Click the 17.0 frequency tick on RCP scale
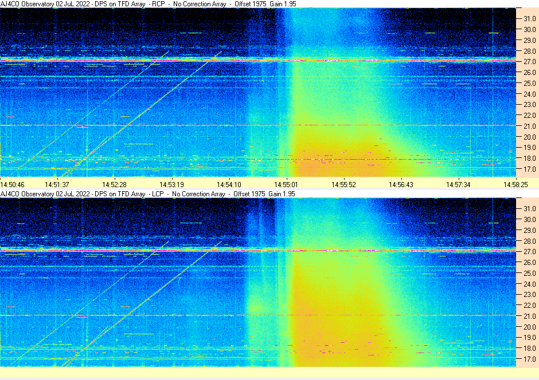The width and height of the screenshot is (539, 380). coord(529,169)
